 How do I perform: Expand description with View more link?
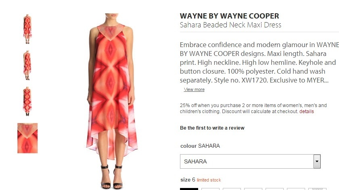(194, 89)
